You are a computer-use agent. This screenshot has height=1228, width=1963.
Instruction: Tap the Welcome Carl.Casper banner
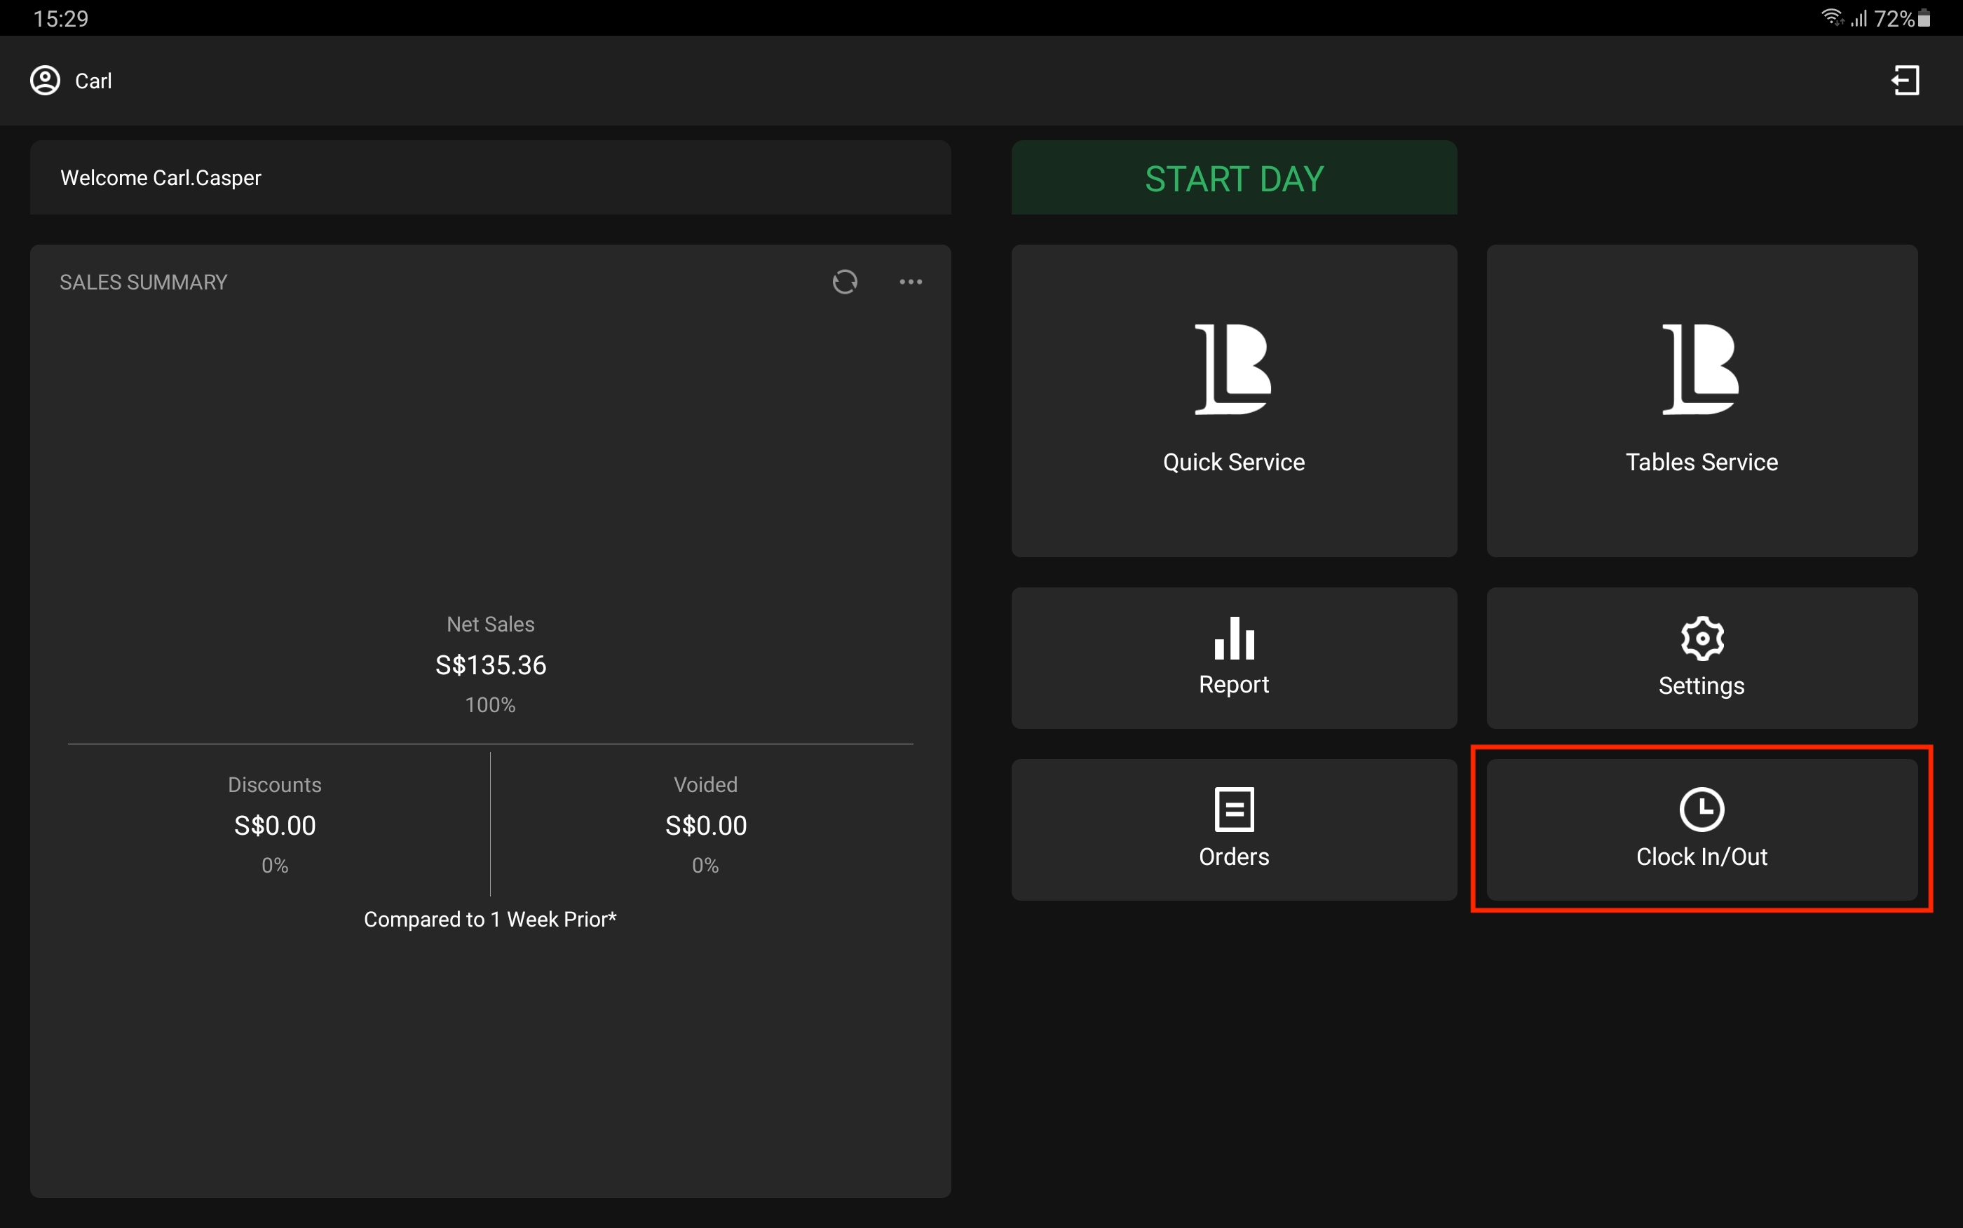point(490,178)
